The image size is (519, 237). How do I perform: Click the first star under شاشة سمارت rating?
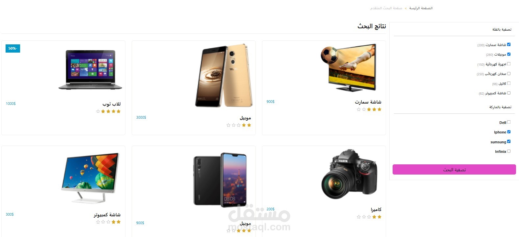379,109
